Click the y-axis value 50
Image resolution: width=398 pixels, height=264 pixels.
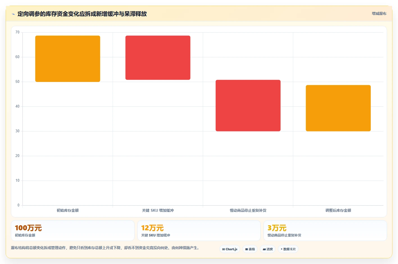coord(17,82)
